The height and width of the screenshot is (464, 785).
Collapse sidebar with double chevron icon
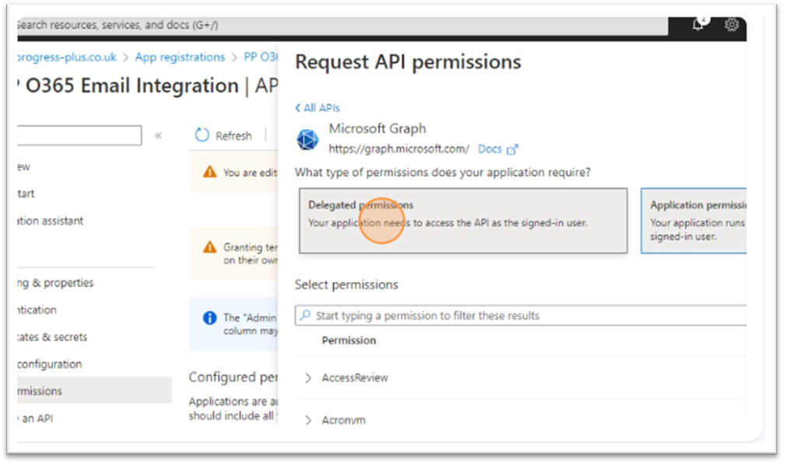click(158, 135)
